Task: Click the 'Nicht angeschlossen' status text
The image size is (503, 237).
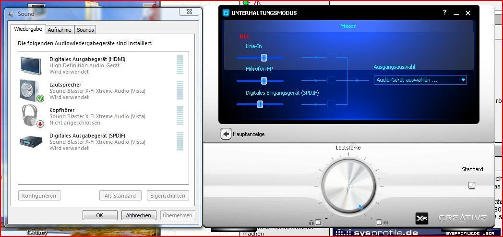Action: pyautogui.click(x=75, y=123)
